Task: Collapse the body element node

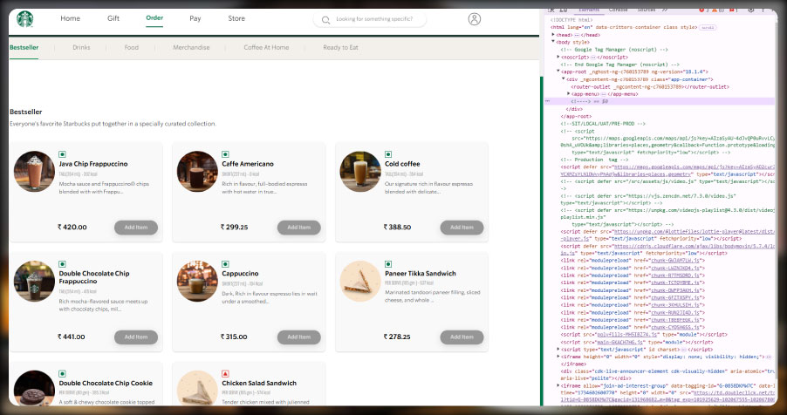Action: pyautogui.click(x=551, y=42)
